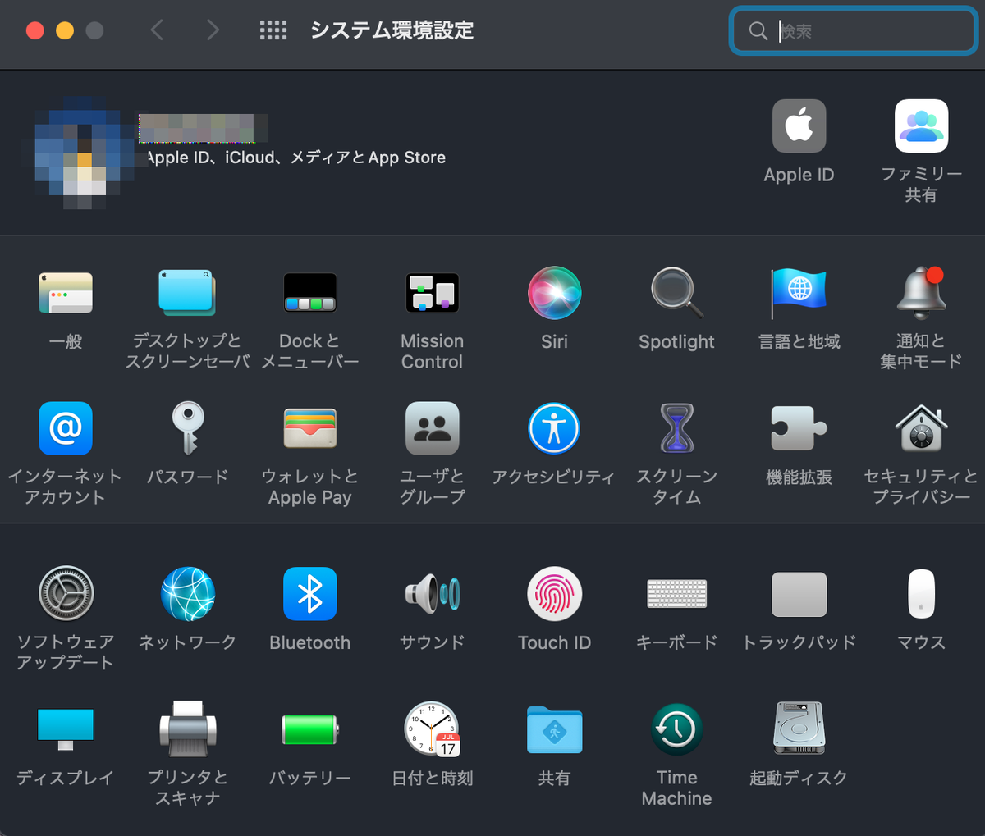Open ディスプレイ preferences
Screen dimensions: 985x836
tap(66, 729)
